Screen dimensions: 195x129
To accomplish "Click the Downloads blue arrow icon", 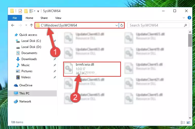I will click(x=18, y=59).
